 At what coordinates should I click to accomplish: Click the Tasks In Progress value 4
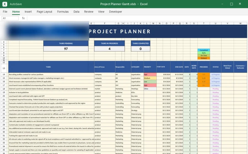coord(109,49)
